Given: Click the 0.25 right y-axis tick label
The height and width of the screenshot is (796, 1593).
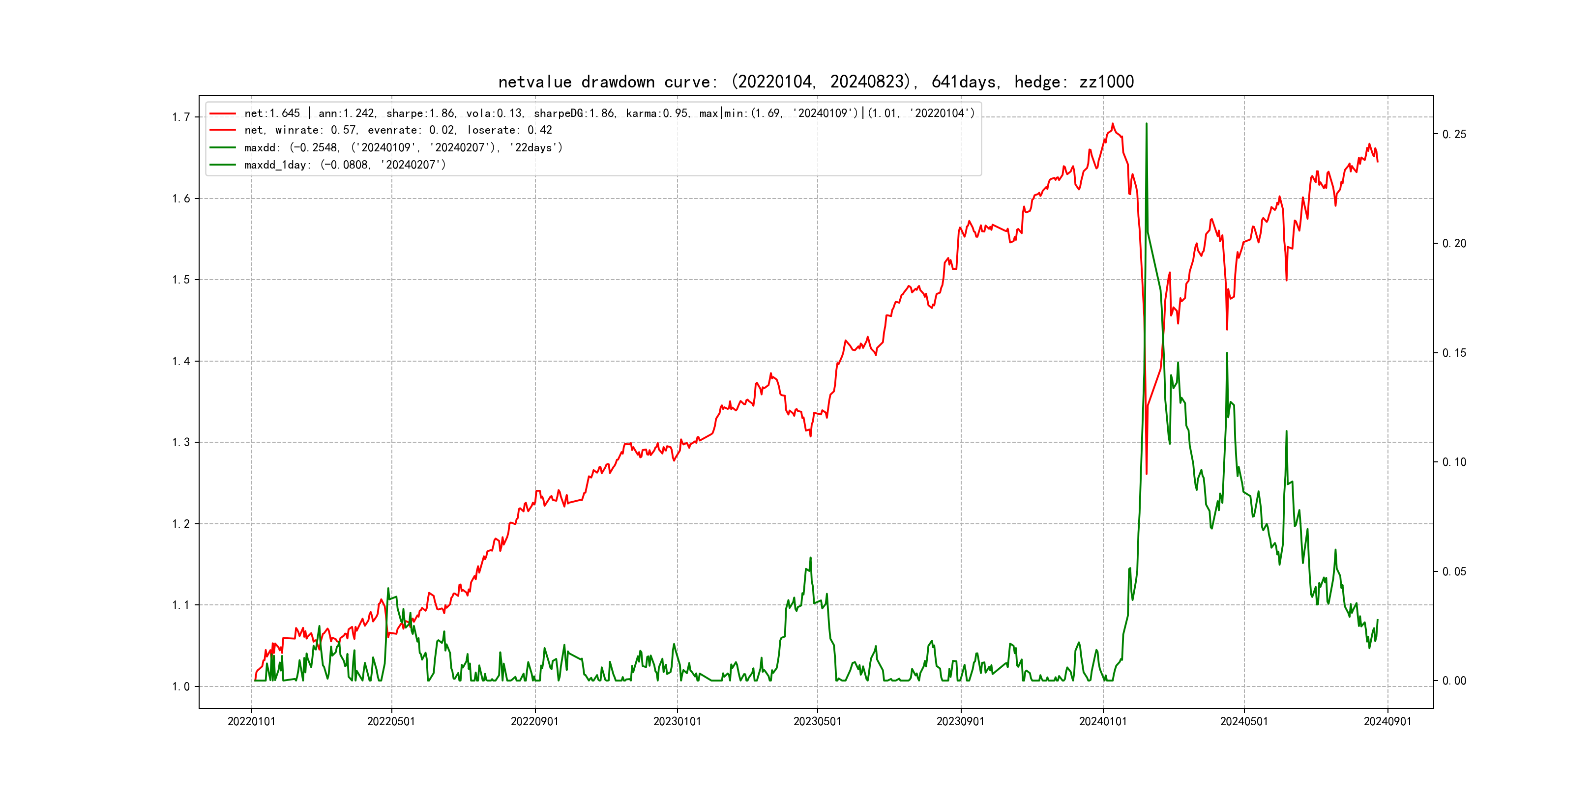Looking at the screenshot, I should tap(1454, 135).
